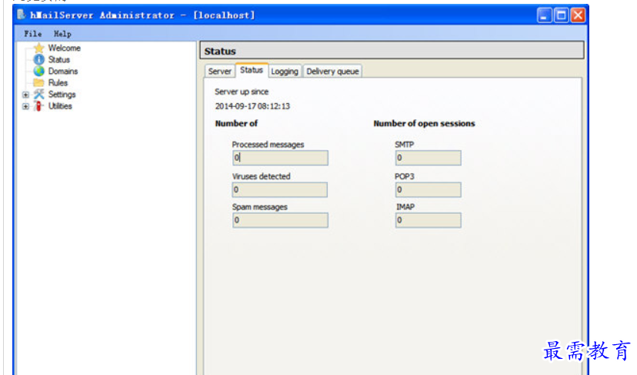Click the Utilities red icon

coord(38,106)
